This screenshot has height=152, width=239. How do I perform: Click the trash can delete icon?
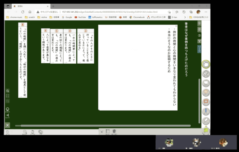pos(114,131)
